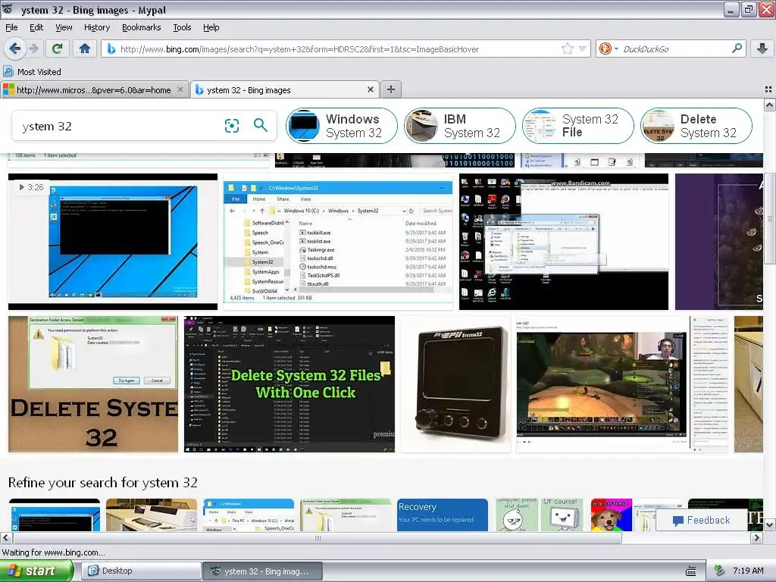
Task: Open the URL history dropdown arrow
Action: tap(583, 48)
